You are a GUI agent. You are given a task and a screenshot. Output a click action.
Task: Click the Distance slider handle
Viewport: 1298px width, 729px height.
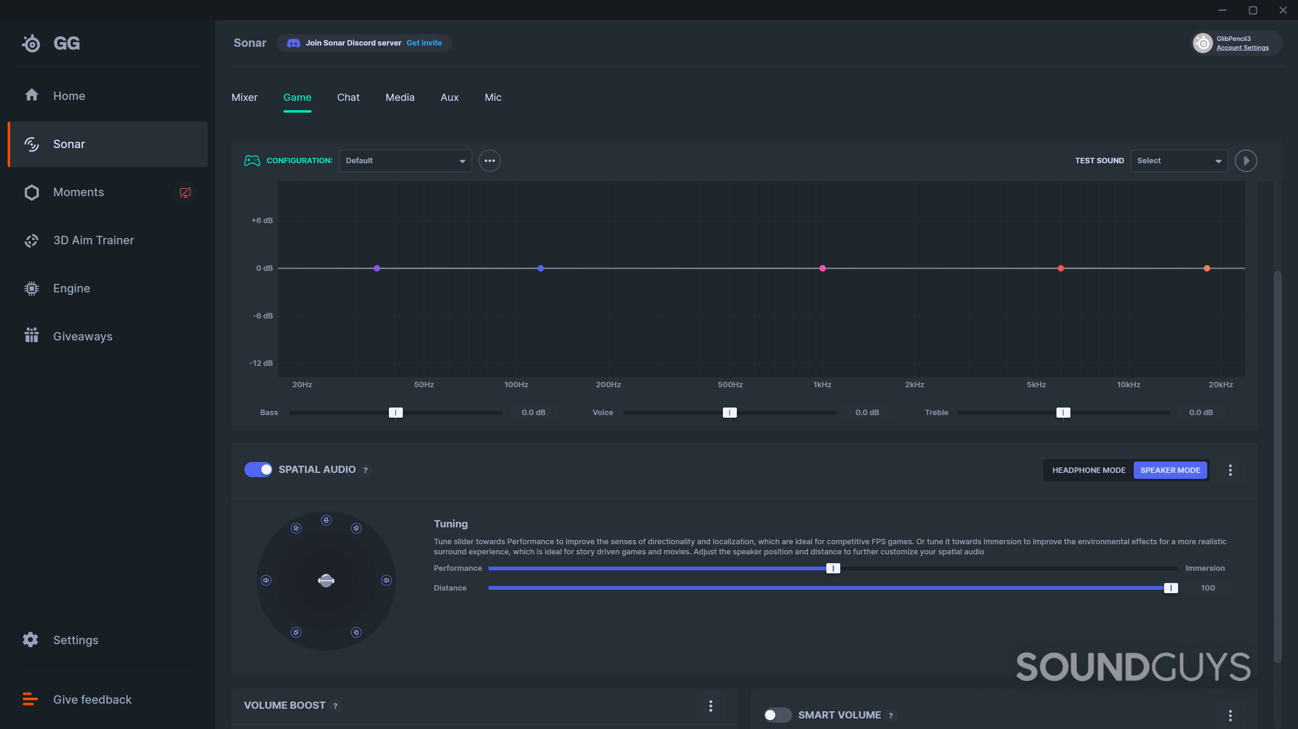pos(1170,588)
